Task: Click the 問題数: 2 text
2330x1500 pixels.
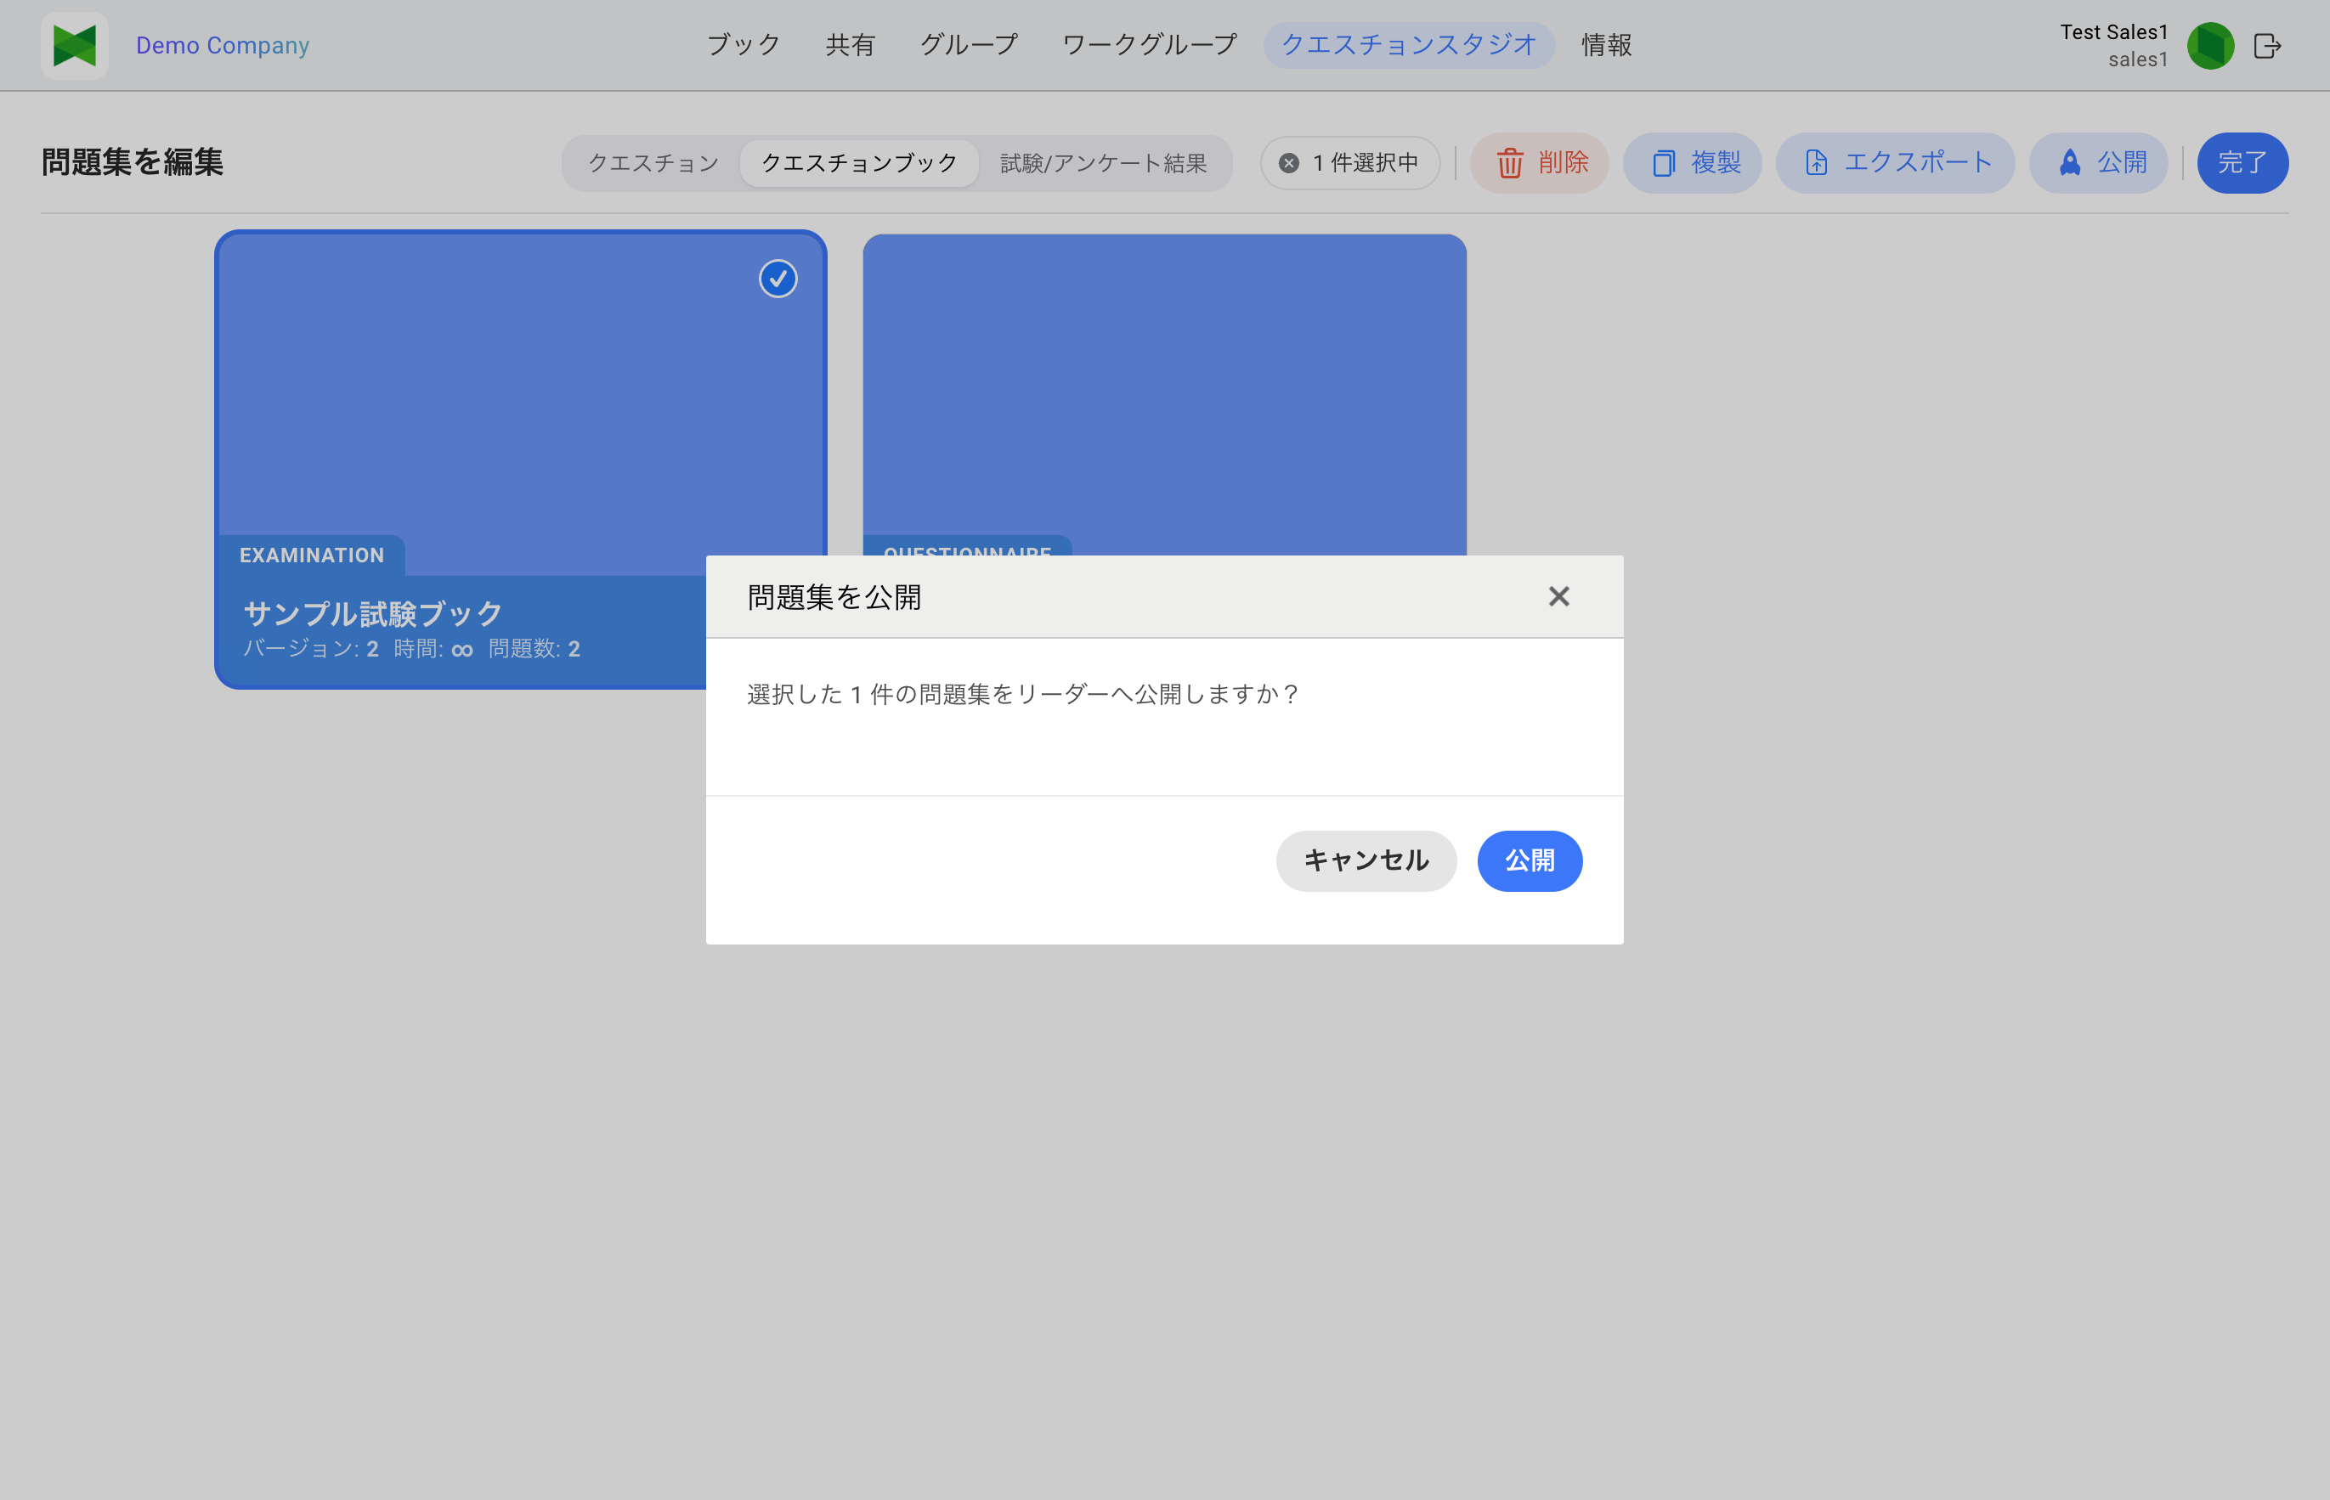Action: 534,649
